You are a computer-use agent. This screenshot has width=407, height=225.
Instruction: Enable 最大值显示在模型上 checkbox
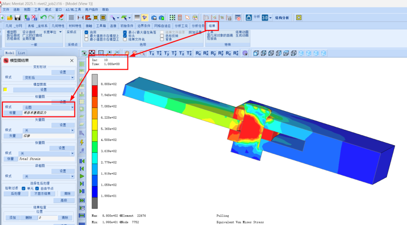[x=86, y=36]
